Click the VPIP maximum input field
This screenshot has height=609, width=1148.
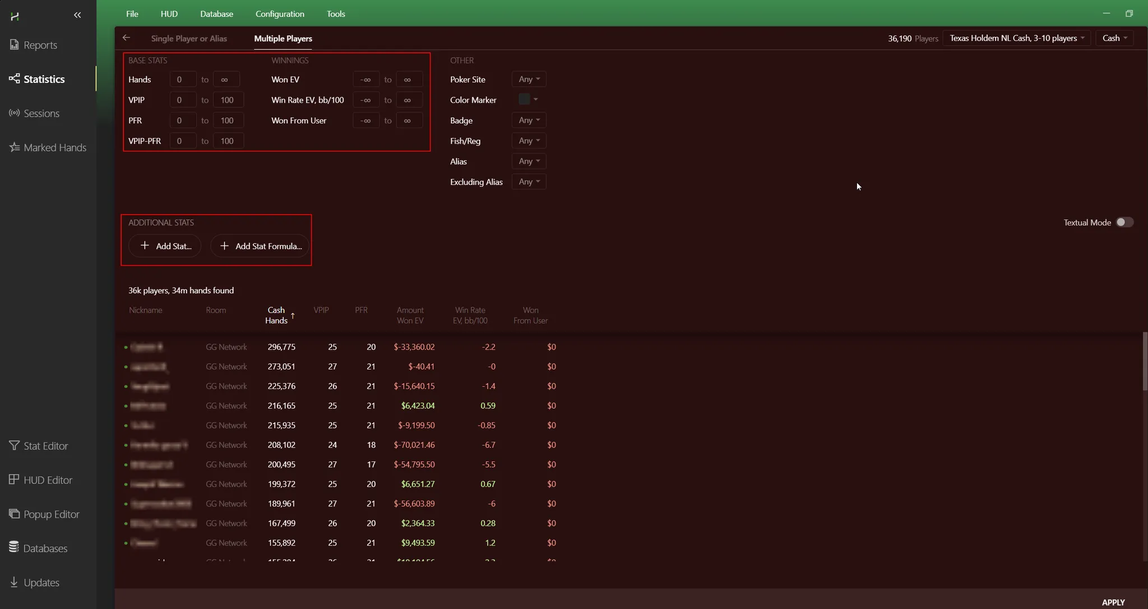point(228,100)
